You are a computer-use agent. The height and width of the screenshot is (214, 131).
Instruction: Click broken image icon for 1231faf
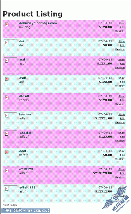tap(7, 134)
